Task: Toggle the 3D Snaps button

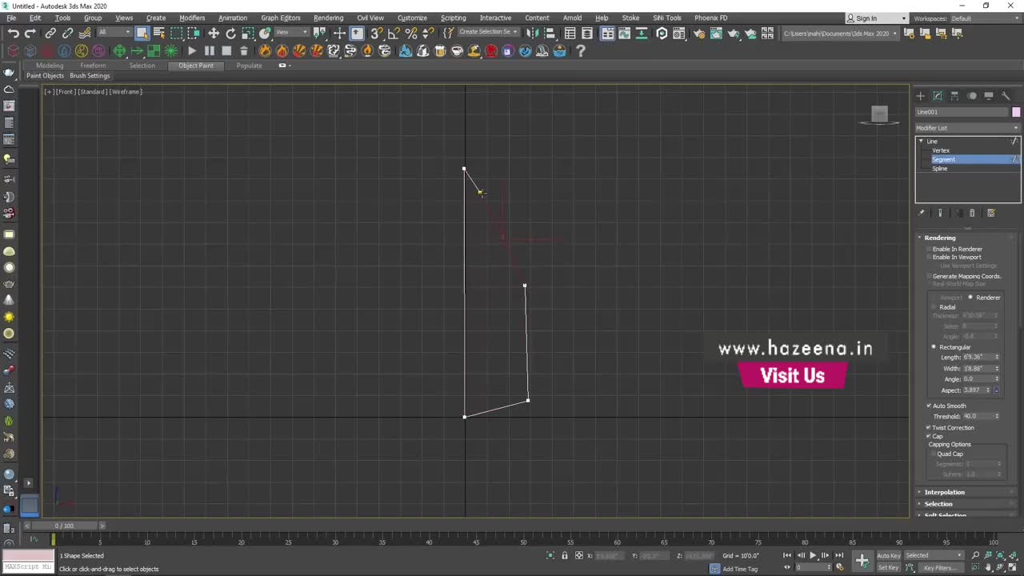Action: (376, 33)
